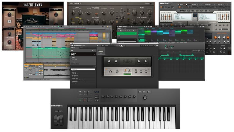This screenshot has height=132, width=234.
Task: Click the view toggle icon at Komplete Kontrol header's right
Action: click(157, 45)
